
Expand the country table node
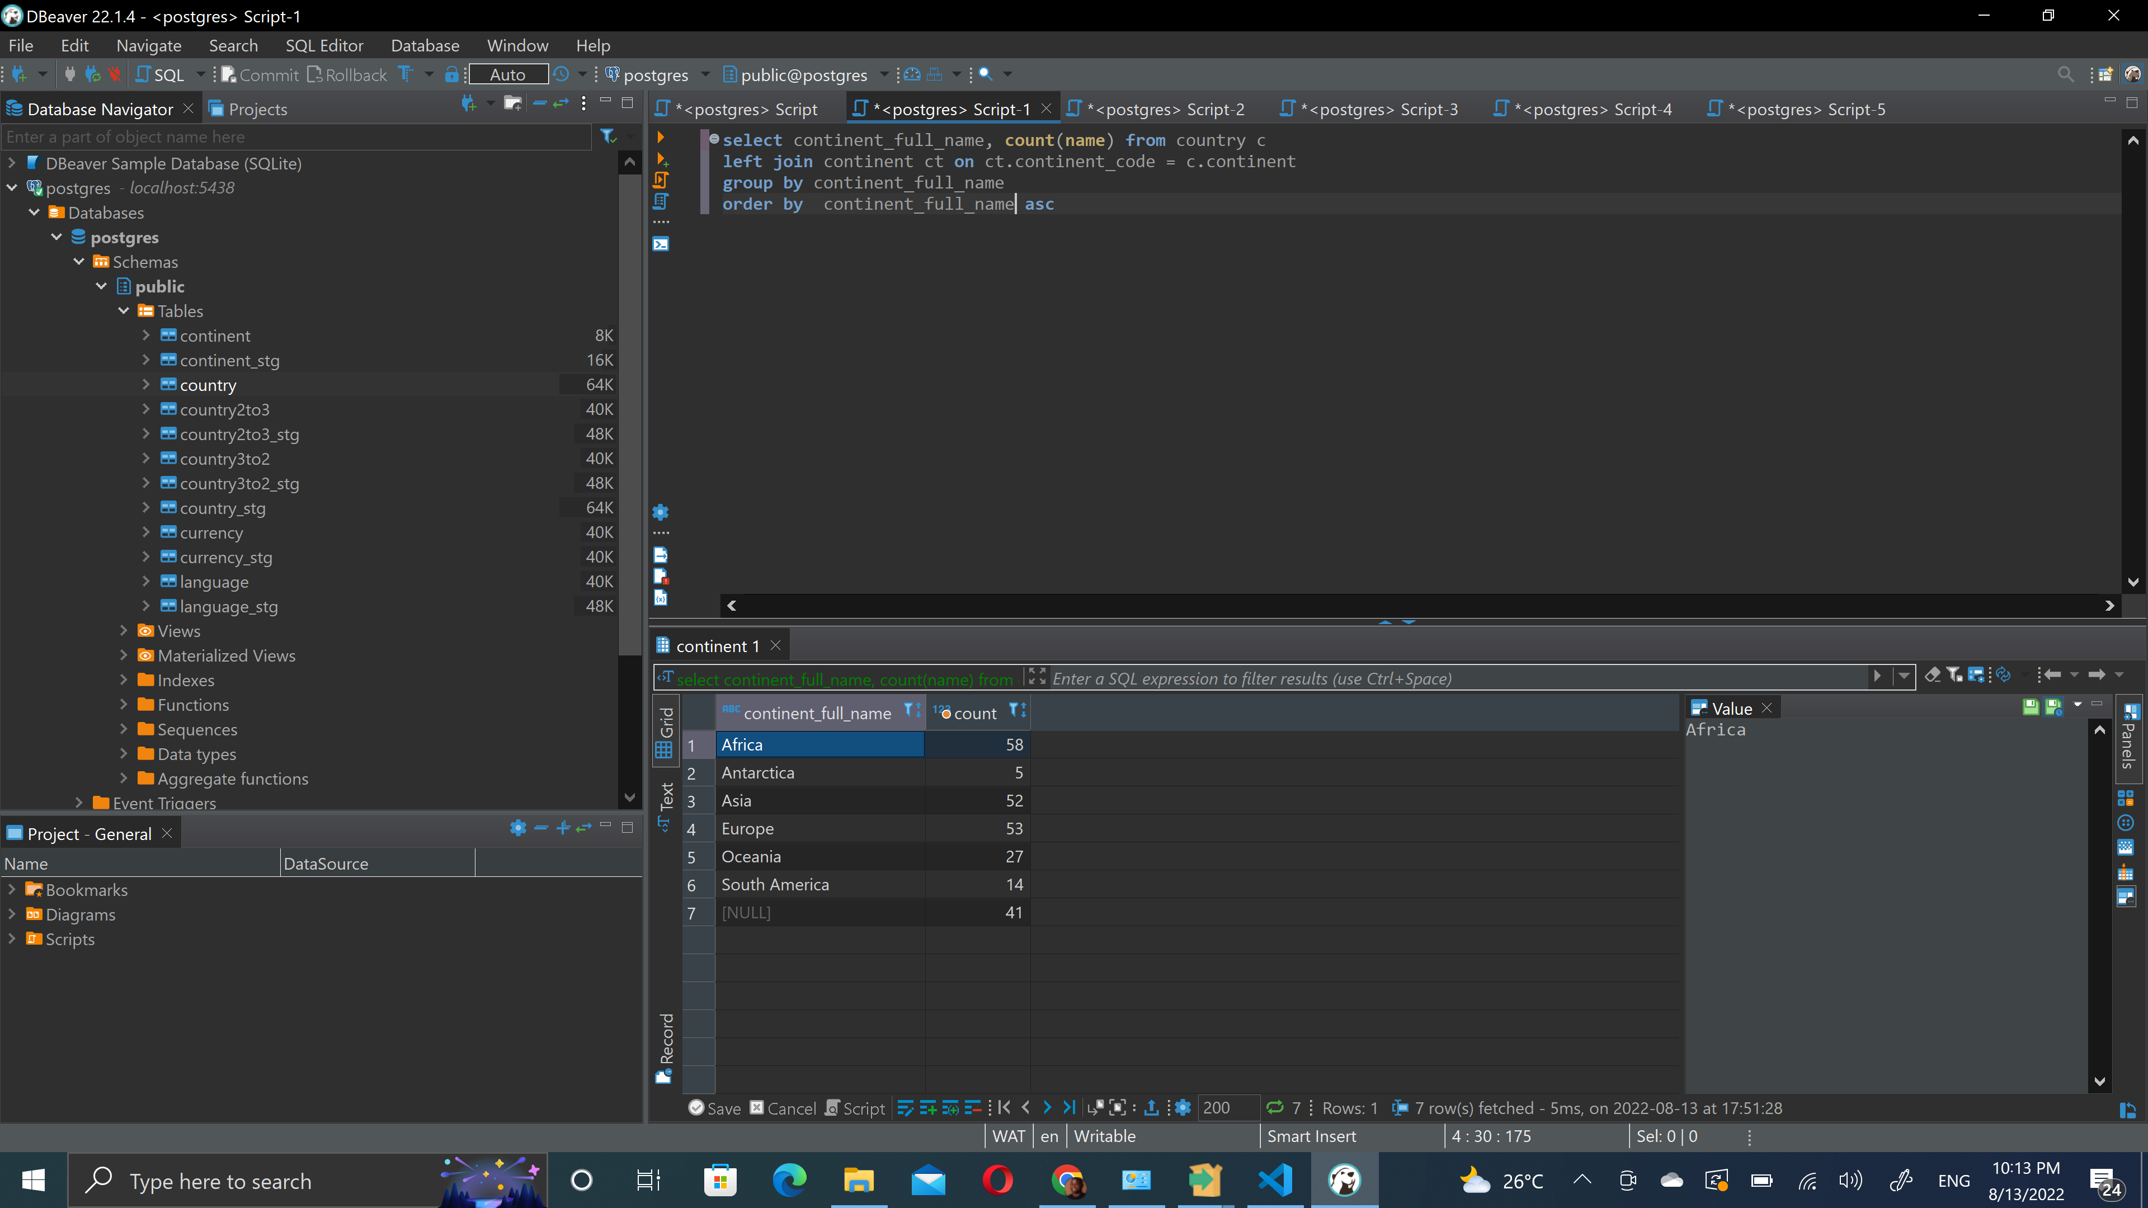click(146, 384)
